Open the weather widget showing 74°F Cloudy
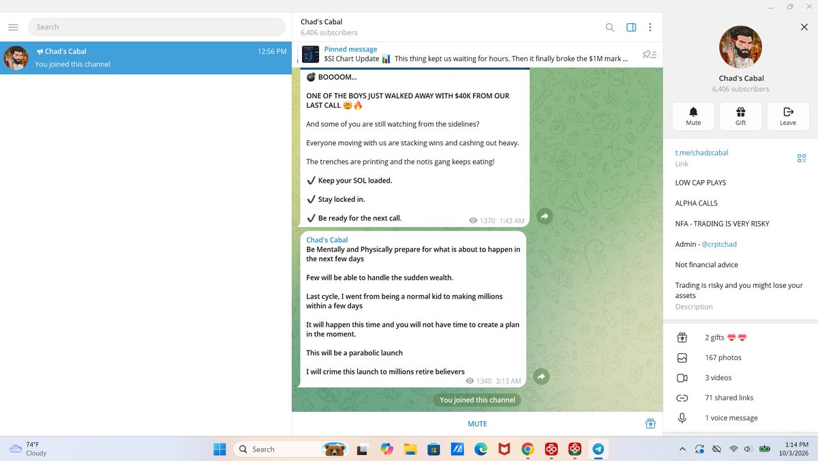The image size is (818, 461). [29, 449]
